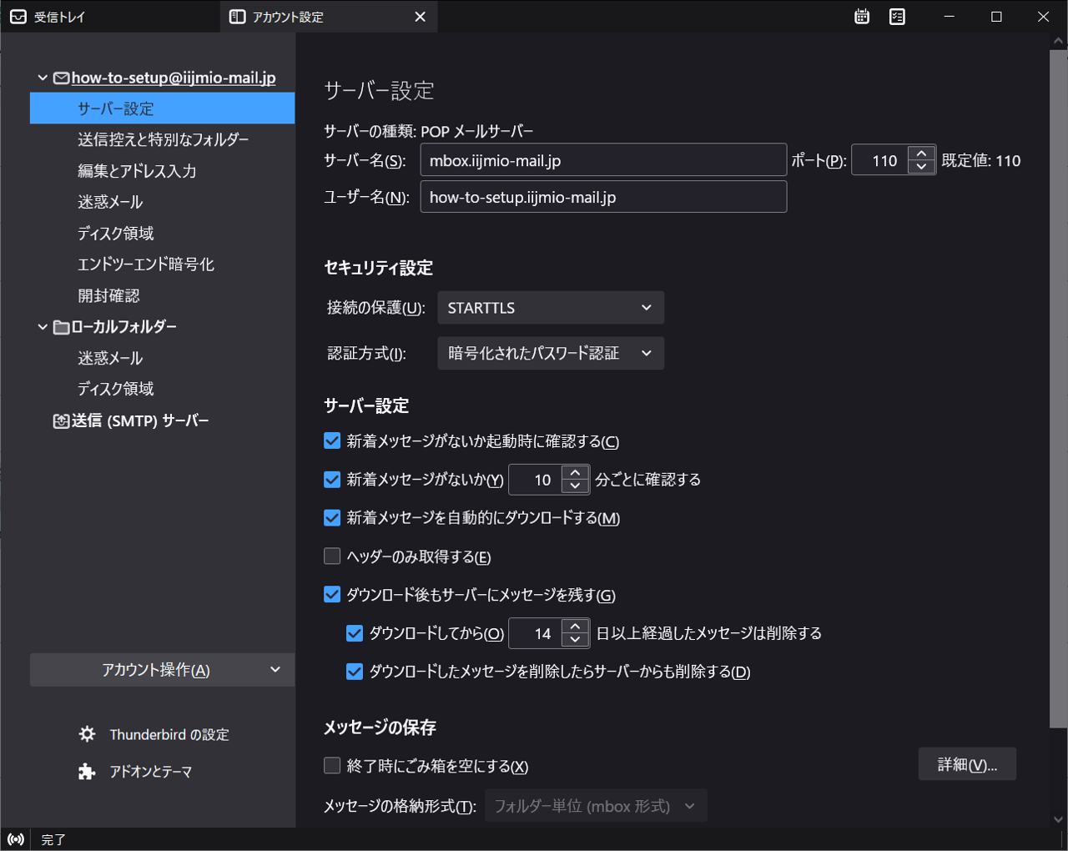Open Thunderbird の設定 link
Image resolution: width=1068 pixels, height=851 pixels.
[x=169, y=734]
